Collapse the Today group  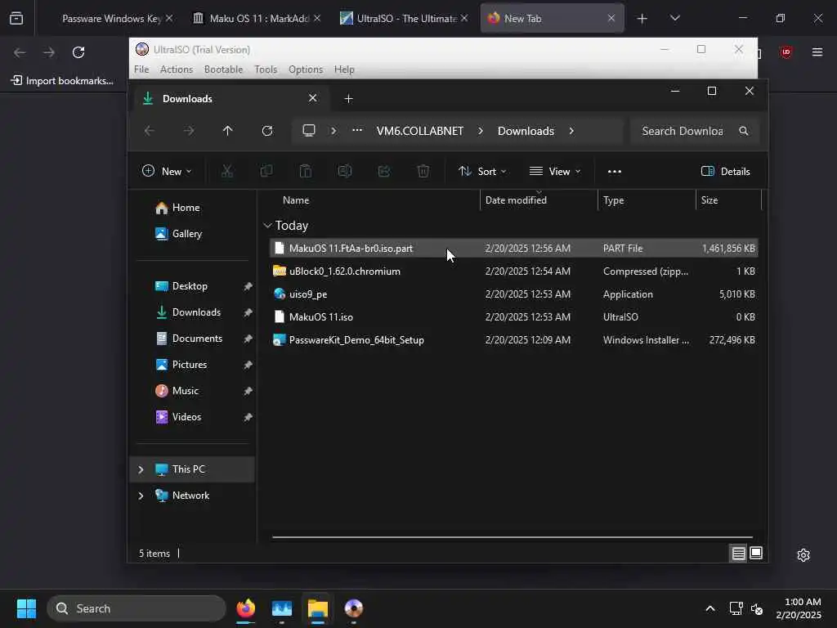267,226
